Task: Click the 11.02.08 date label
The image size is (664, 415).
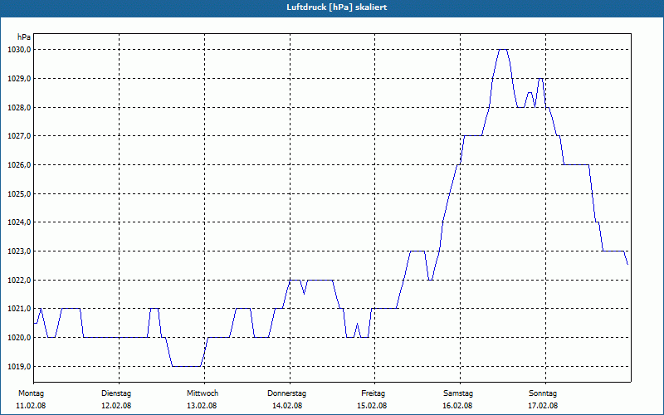Action: [31, 406]
